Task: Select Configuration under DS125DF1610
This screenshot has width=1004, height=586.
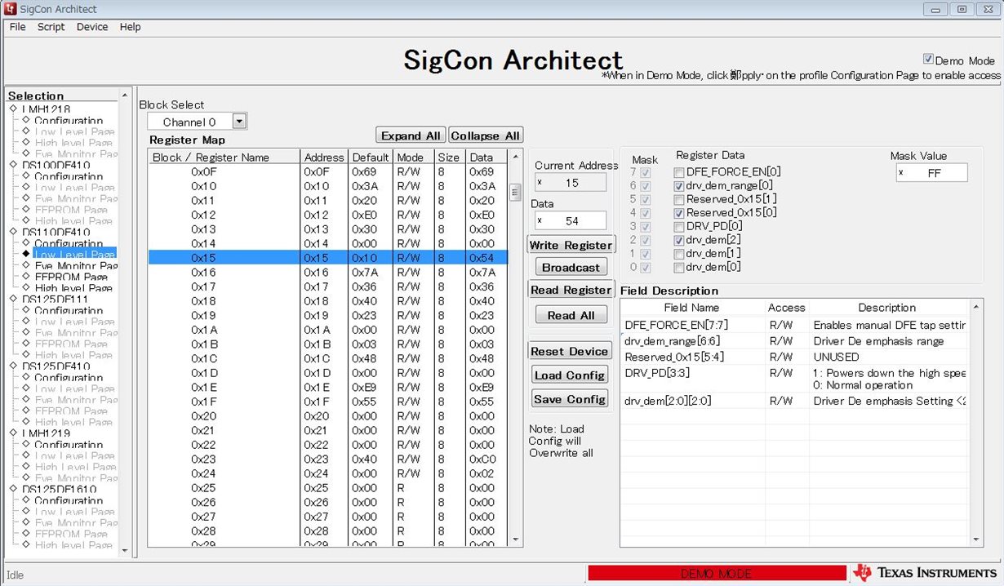Action: pyautogui.click(x=69, y=500)
